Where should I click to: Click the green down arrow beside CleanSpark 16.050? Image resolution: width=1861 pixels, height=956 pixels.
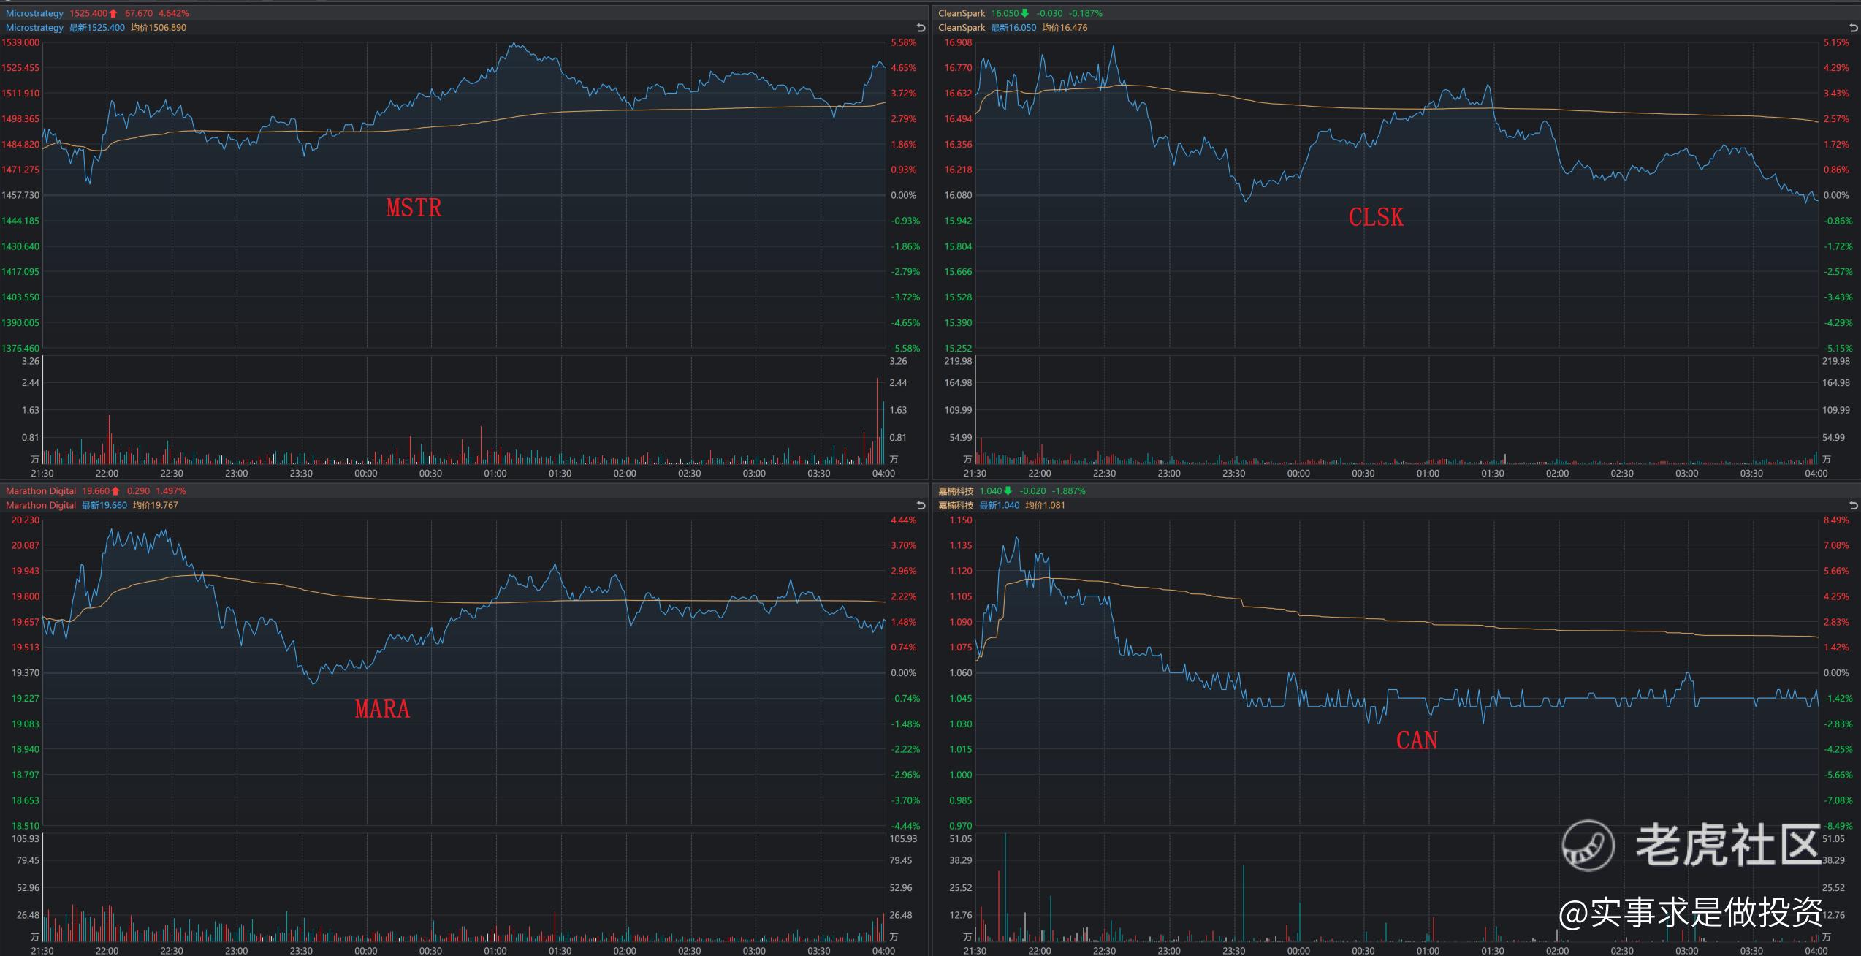click(1024, 13)
